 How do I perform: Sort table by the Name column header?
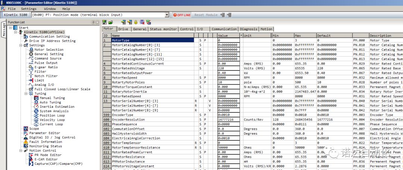pyautogui.click(x=153, y=36)
